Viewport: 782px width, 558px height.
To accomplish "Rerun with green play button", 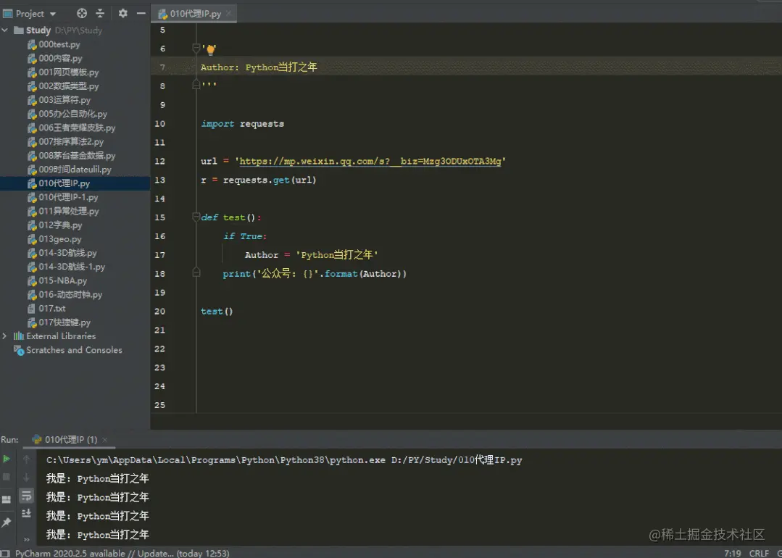I will 7,459.
